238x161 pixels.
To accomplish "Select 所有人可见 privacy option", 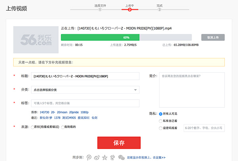I will tap(161, 114).
